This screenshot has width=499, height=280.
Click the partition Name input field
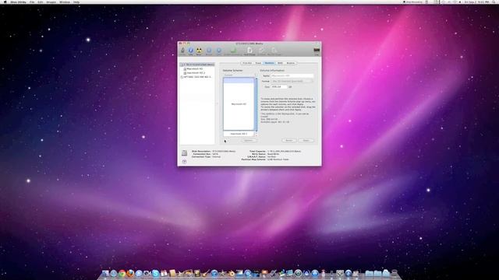[x=292, y=75]
